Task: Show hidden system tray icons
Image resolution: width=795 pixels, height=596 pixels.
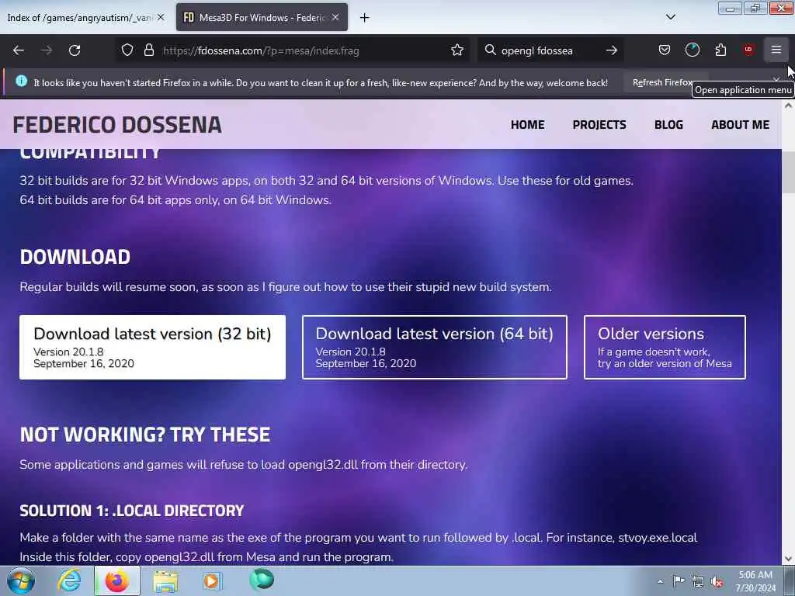Action: tap(660, 581)
